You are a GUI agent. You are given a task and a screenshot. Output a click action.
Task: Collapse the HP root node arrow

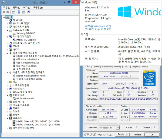click(x=4, y=17)
